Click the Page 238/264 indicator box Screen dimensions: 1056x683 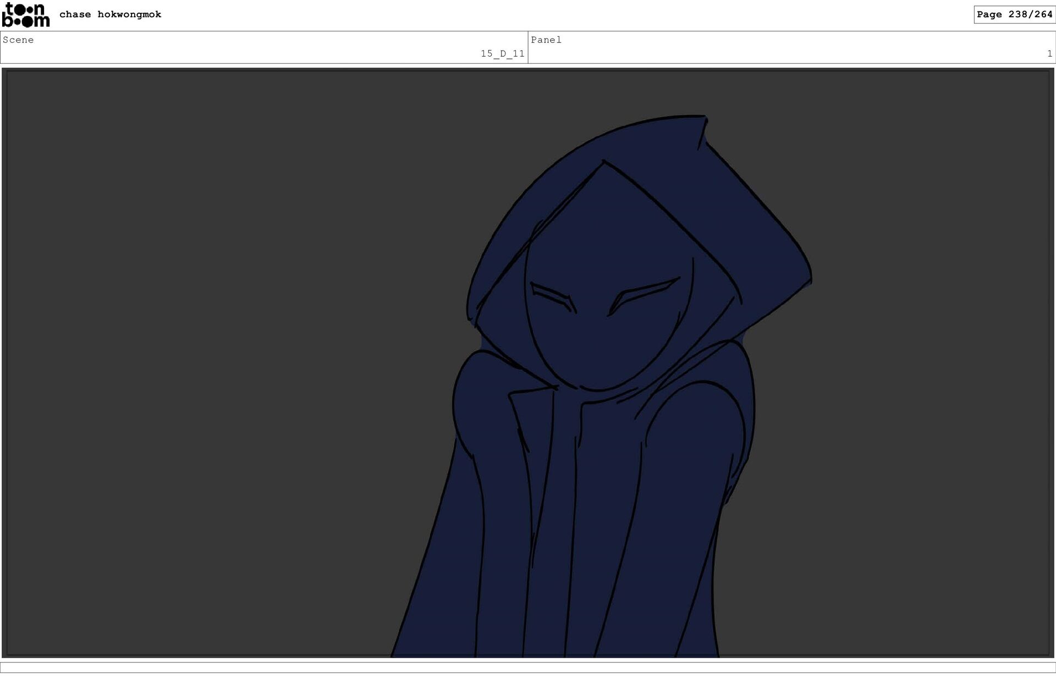click(x=1014, y=14)
